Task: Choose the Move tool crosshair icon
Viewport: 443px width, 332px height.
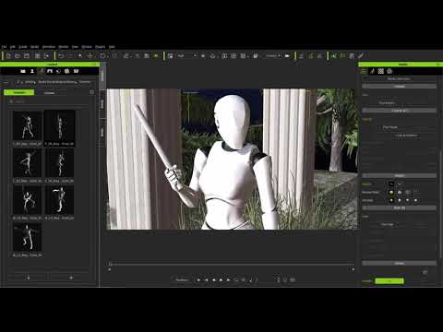Action: (x=90, y=56)
